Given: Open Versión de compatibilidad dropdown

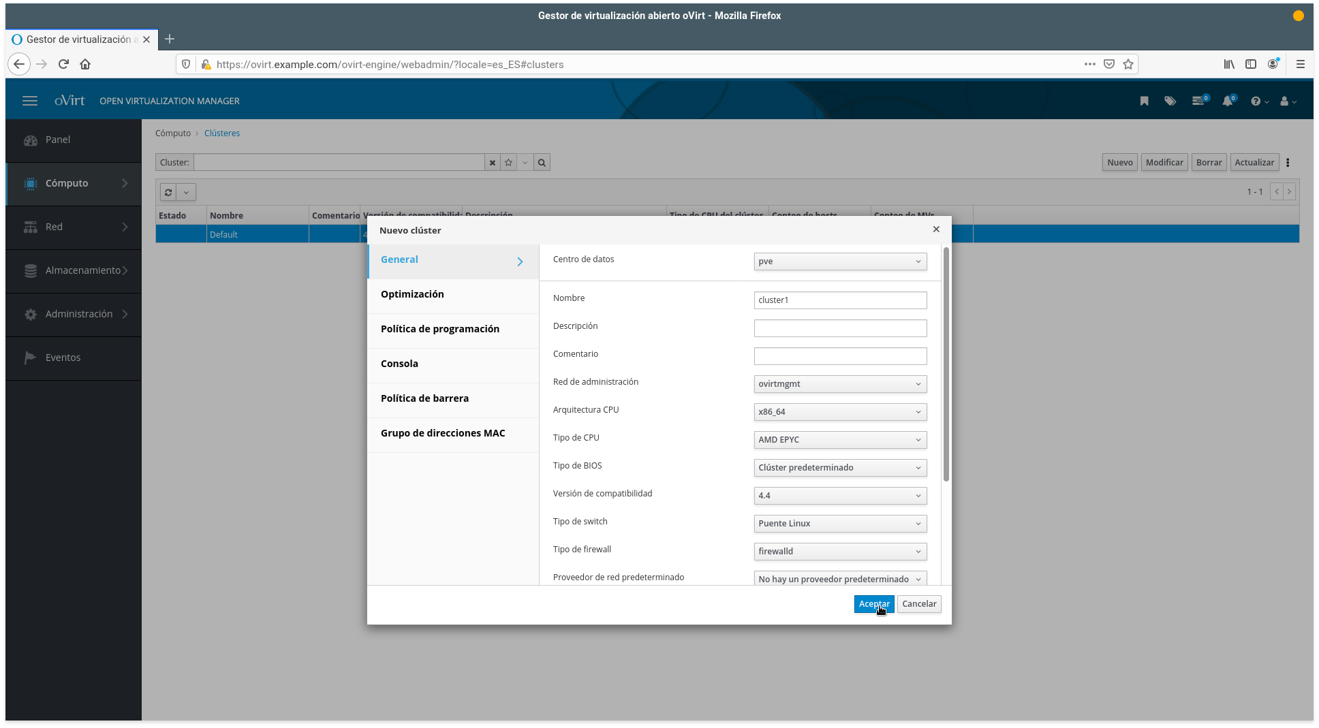Looking at the screenshot, I should [839, 496].
